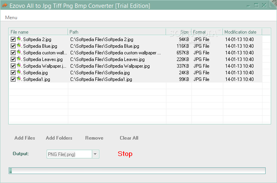Click the Remove button

pyautogui.click(x=94, y=138)
